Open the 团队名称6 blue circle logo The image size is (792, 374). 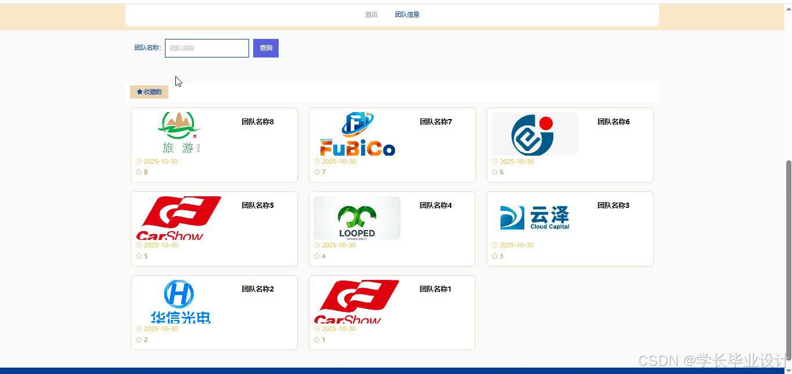[x=535, y=134]
